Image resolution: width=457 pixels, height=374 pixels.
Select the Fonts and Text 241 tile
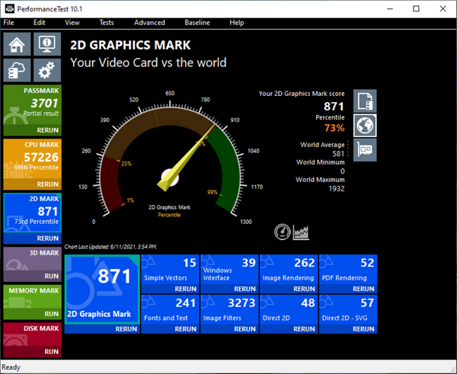pos(170,309)
